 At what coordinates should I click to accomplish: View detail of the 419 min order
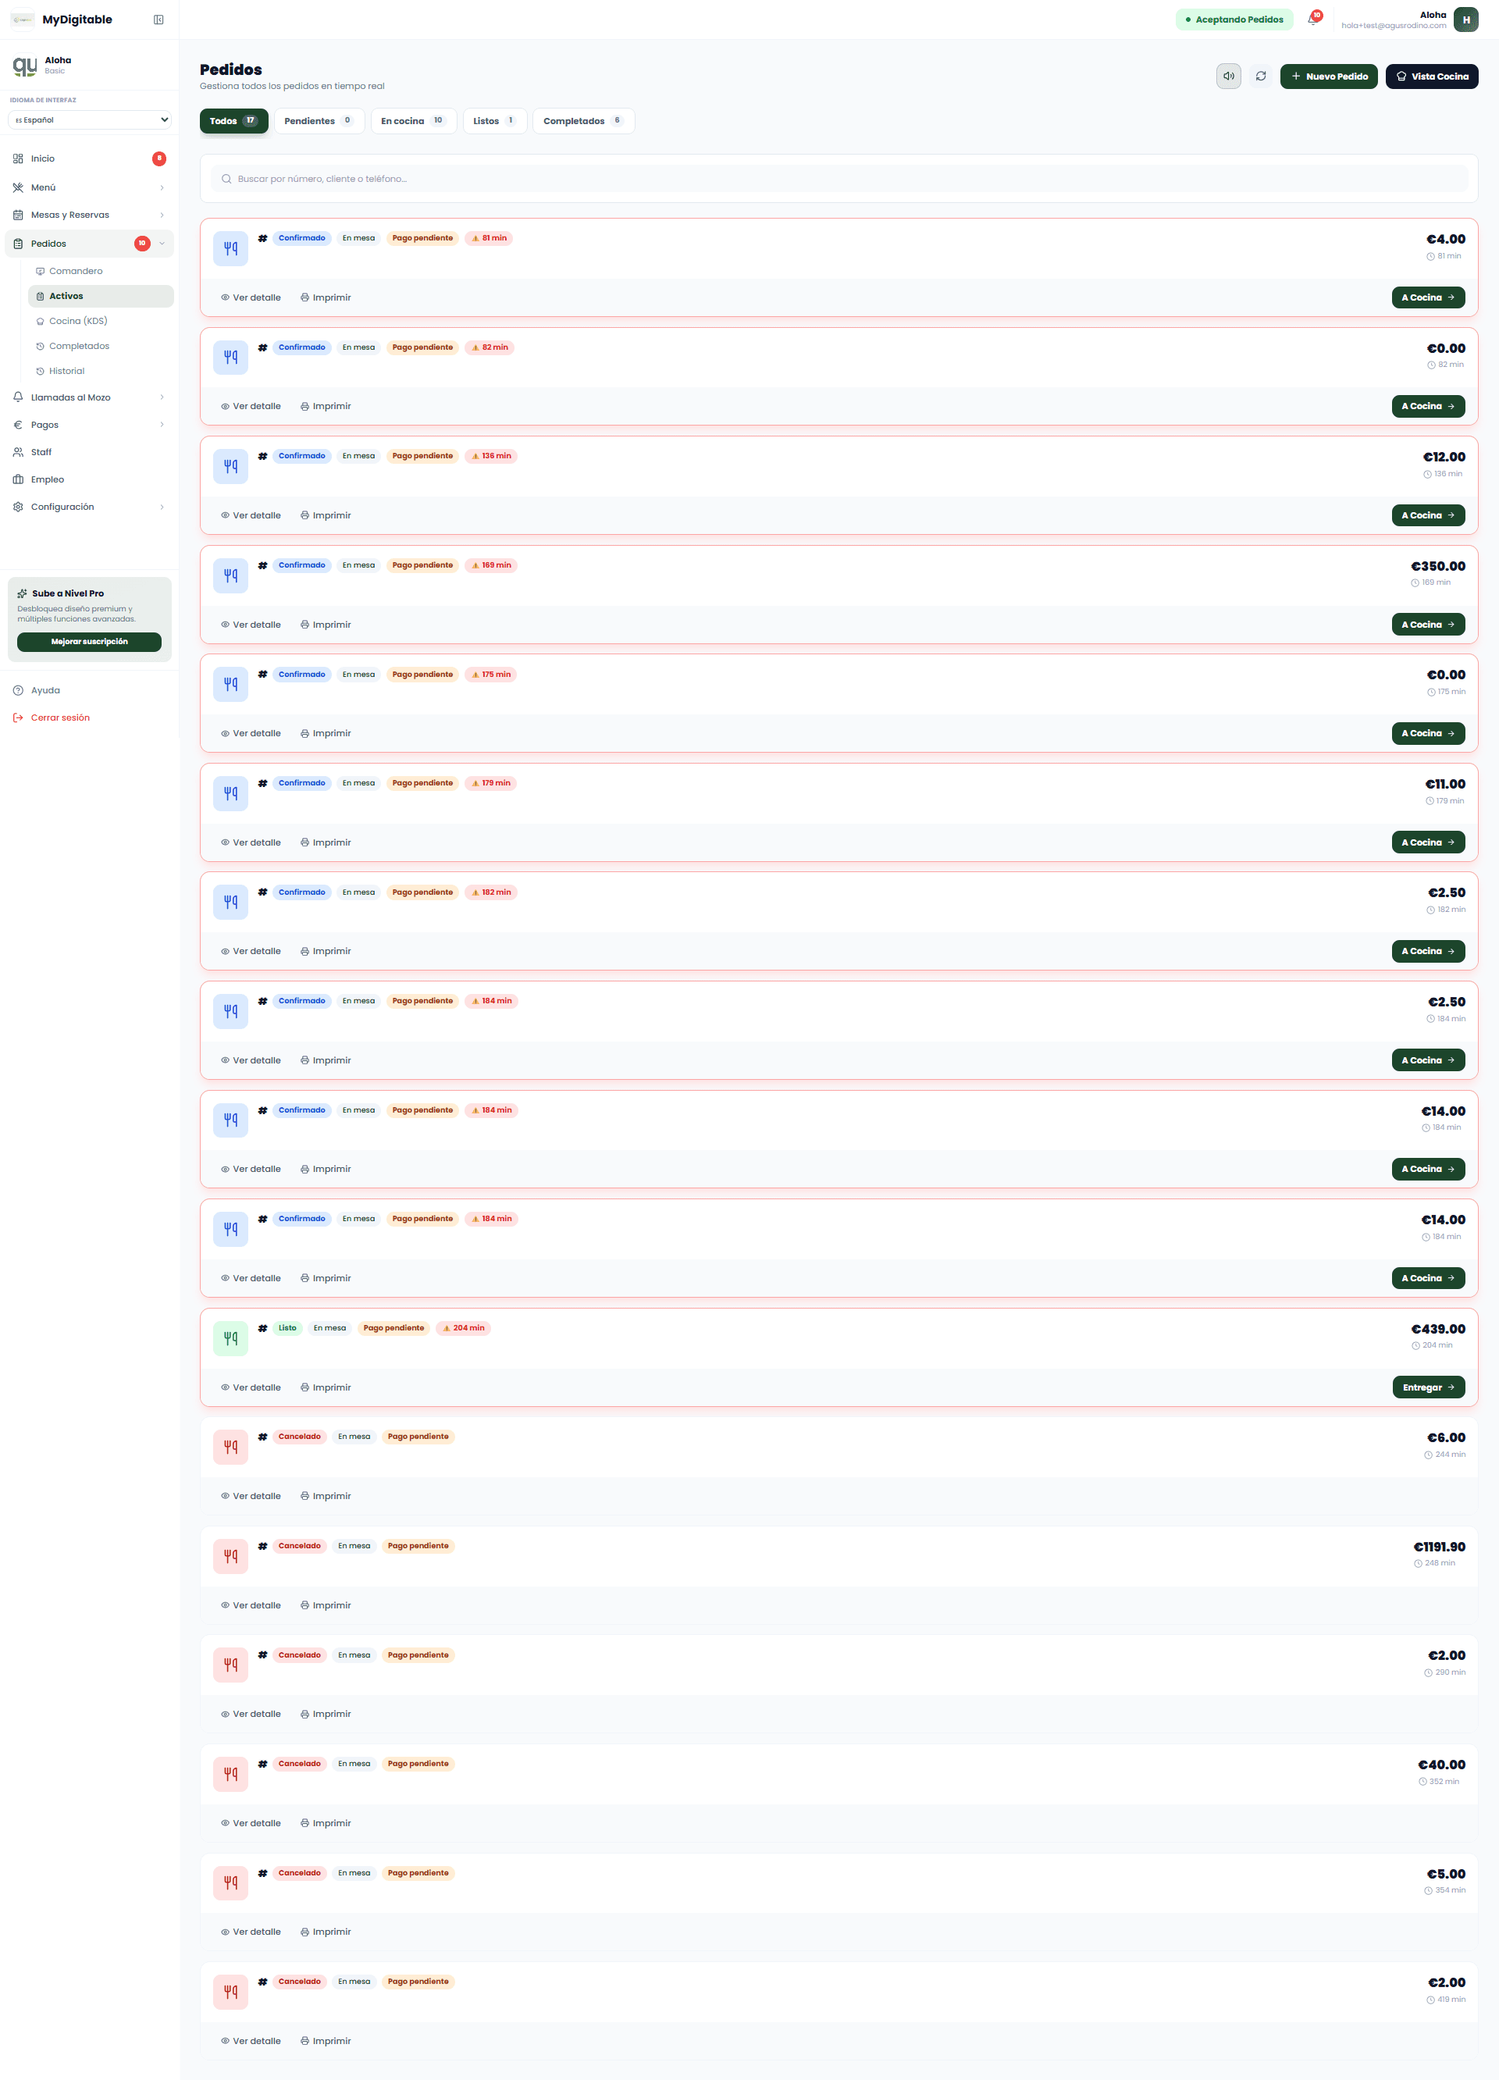(x=251, y=2040)
